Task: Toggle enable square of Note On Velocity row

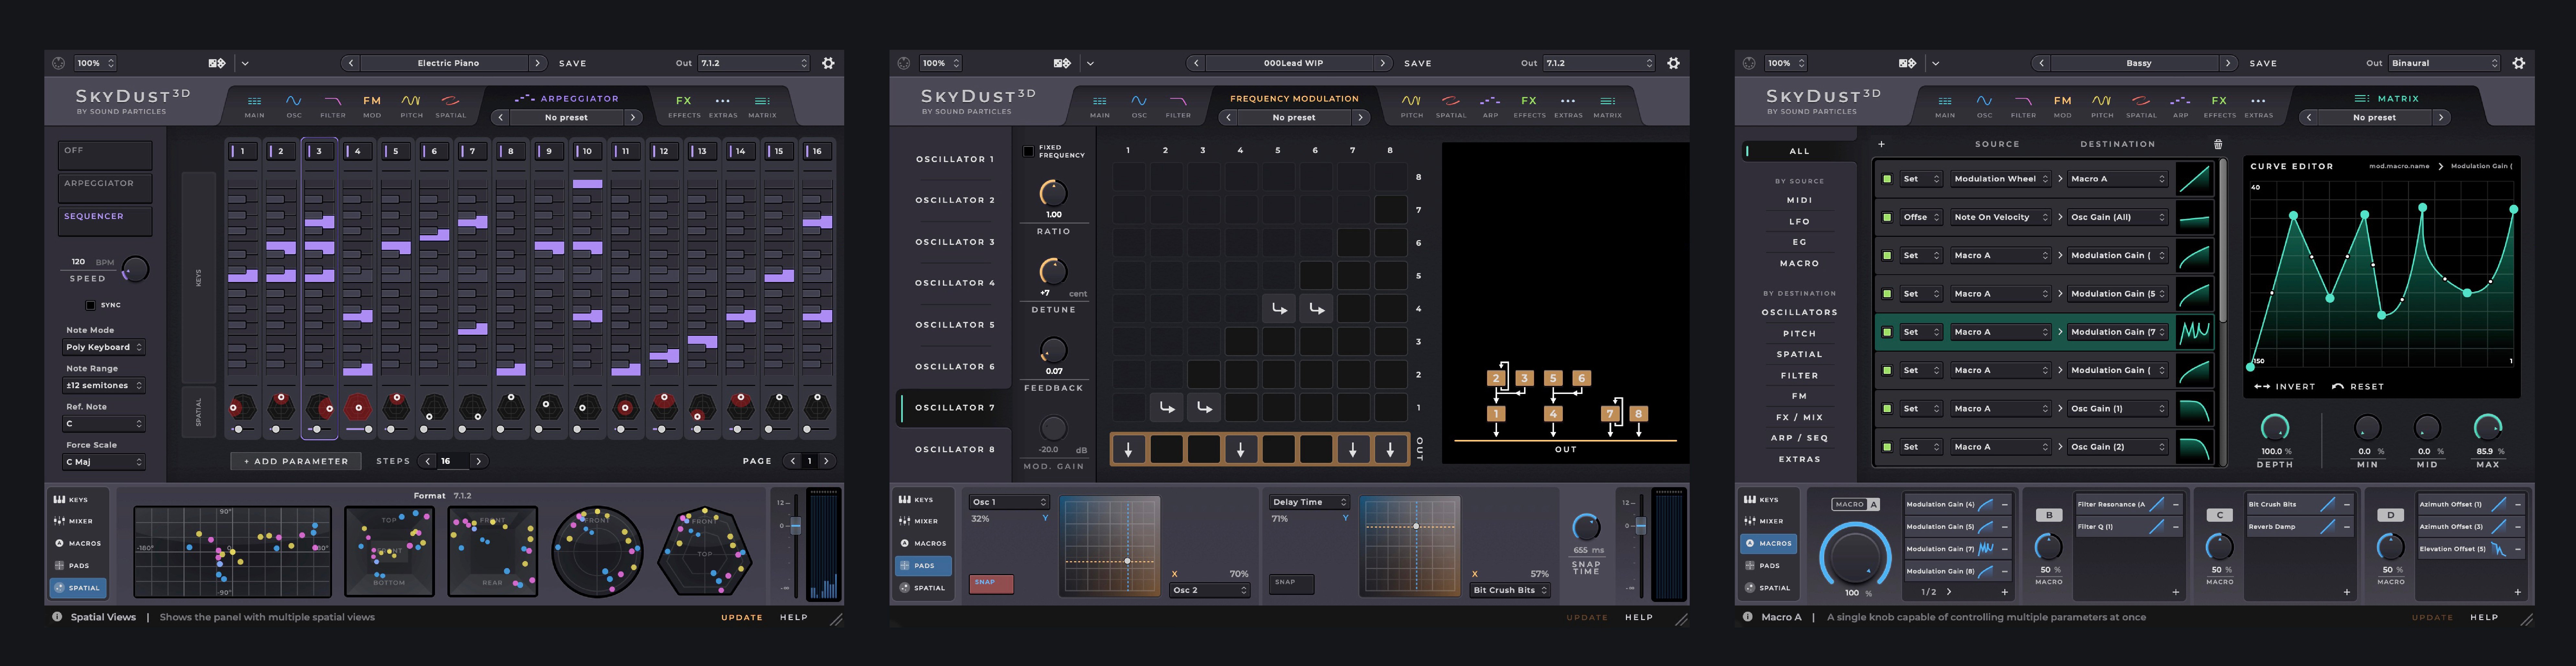Action: 1887,217
